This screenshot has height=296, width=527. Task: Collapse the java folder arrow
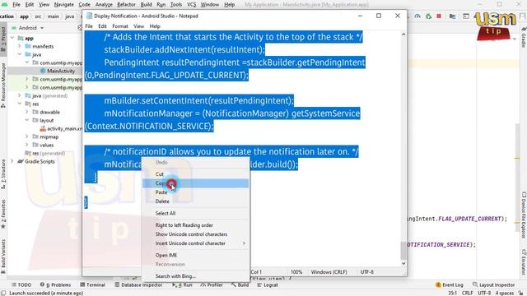(x=20, y=54)
